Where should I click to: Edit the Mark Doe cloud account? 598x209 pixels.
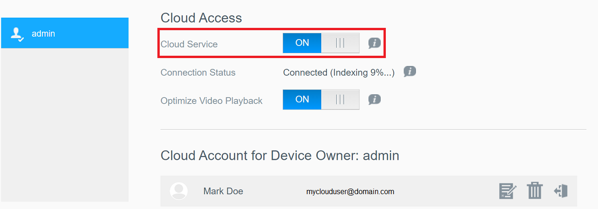tap(507, 191)
